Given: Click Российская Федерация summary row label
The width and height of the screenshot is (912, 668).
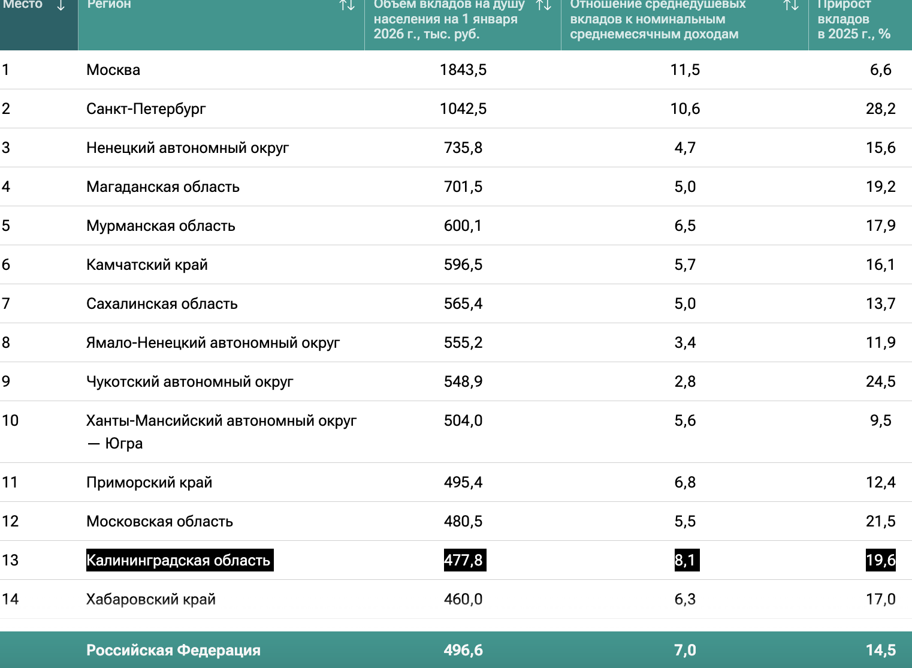Looking at the screenshot, I should coord(173,650).
